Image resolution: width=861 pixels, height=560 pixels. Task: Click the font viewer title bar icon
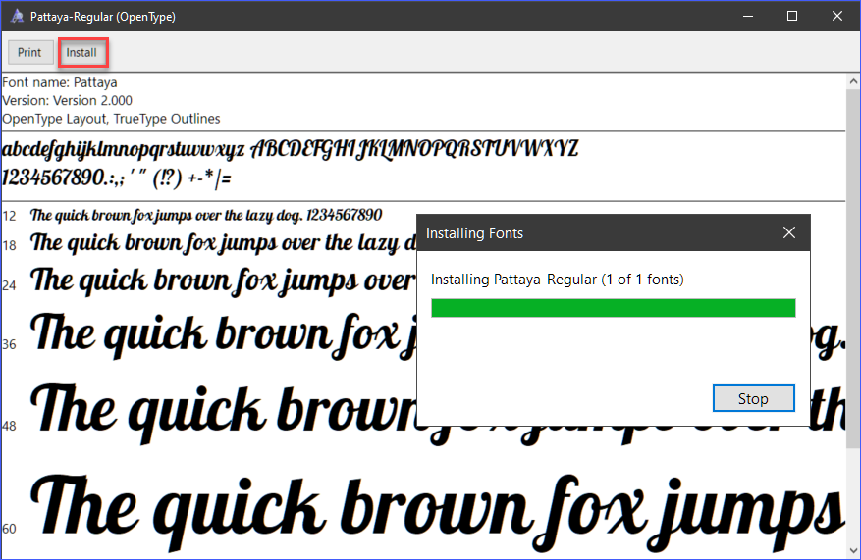(18, 16)
